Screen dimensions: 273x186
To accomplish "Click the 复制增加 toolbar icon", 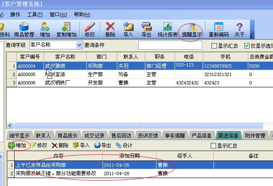I will [x=66, y=30].
